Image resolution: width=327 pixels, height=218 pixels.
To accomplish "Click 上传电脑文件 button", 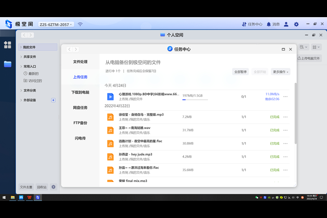I will pyautogui.click(x=309, y=58).
